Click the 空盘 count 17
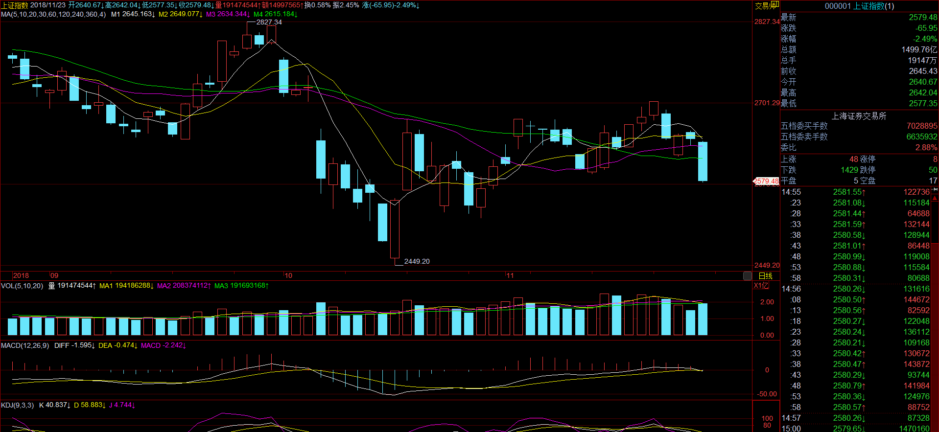The height and width of the screenshot is (432, 939). point(933,181)
